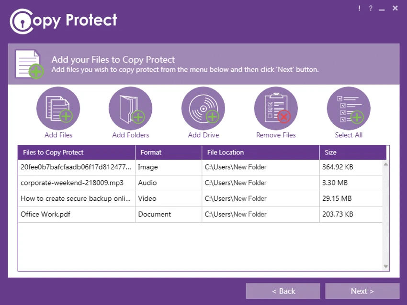Sort by File Location column header
407x305 pixels.
260,152
